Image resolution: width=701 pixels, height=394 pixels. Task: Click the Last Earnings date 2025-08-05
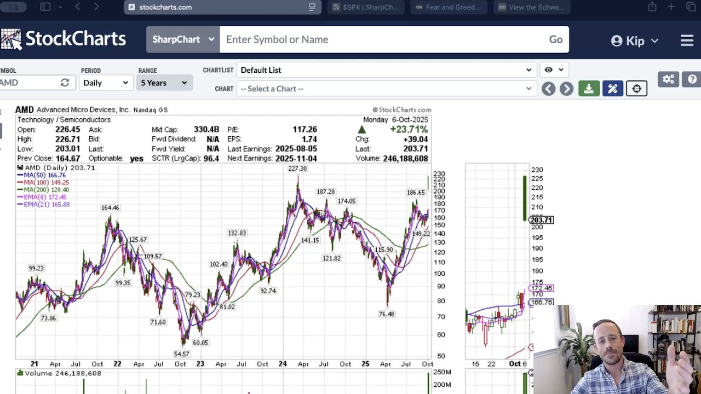coord(295,149)
